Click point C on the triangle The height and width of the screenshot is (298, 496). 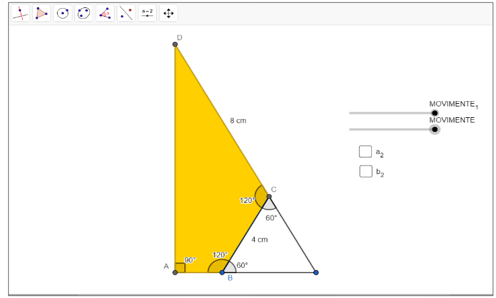pyautogui.click(x=269, y=197)
